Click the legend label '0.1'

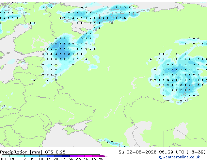click(x=4, y=159)
